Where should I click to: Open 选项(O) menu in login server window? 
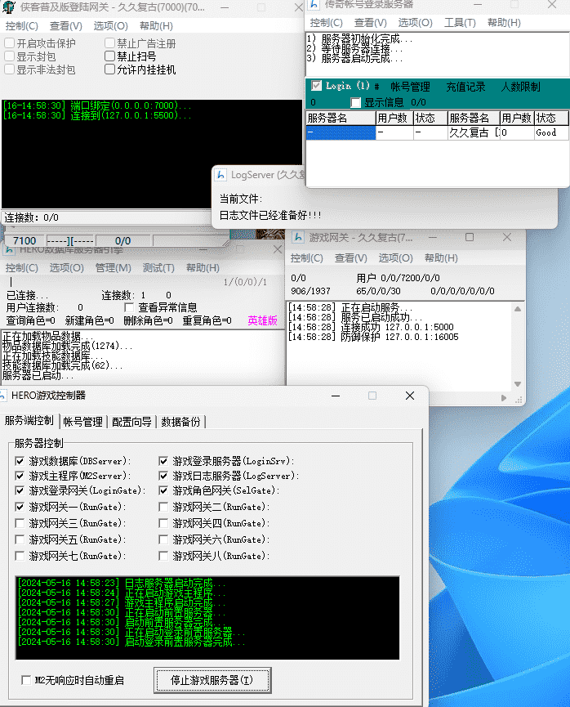pos(415,23)
